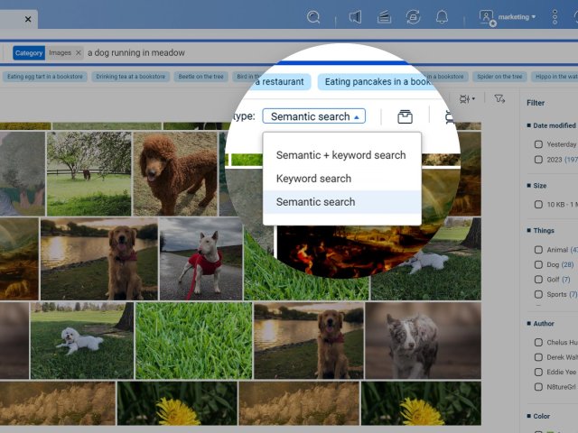The width and height of the screenshot is (578, 433).
Task: Open the Semantic search type dropdown
Action: [313, 116]
